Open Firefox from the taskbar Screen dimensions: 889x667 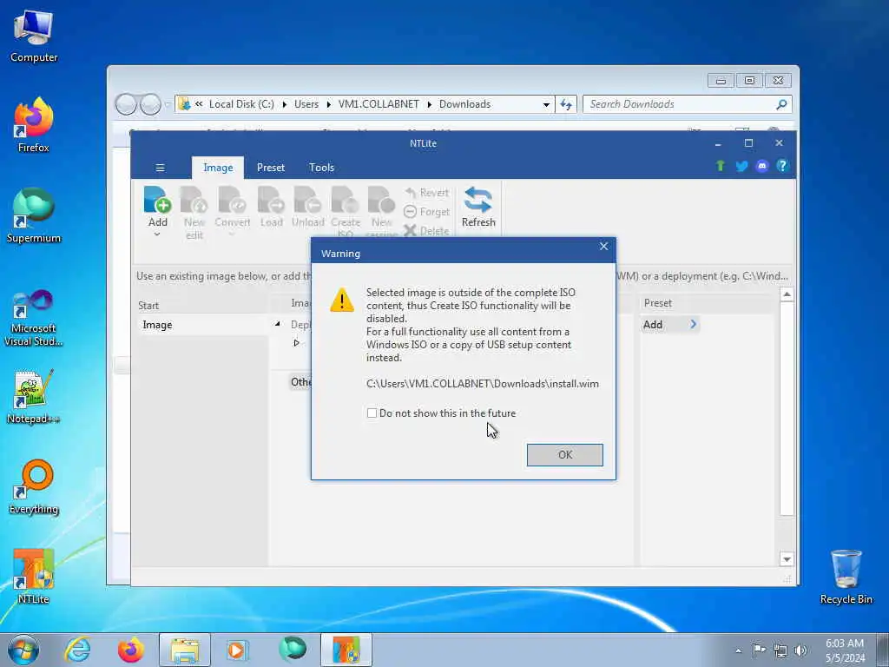pos(131,650)
